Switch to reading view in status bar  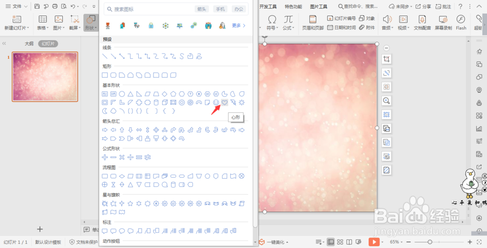click(x=349, y=242)
